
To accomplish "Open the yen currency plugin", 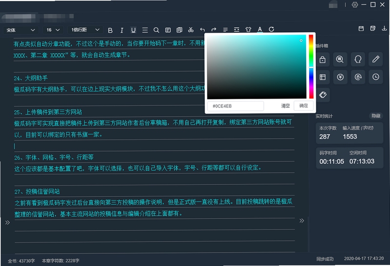I will pos(340,77).
